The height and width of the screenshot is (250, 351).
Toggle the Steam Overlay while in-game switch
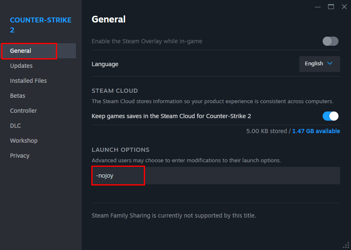click(330, 41)
